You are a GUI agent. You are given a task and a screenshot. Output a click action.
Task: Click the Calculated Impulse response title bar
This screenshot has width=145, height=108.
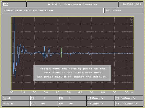pos(53,10)
